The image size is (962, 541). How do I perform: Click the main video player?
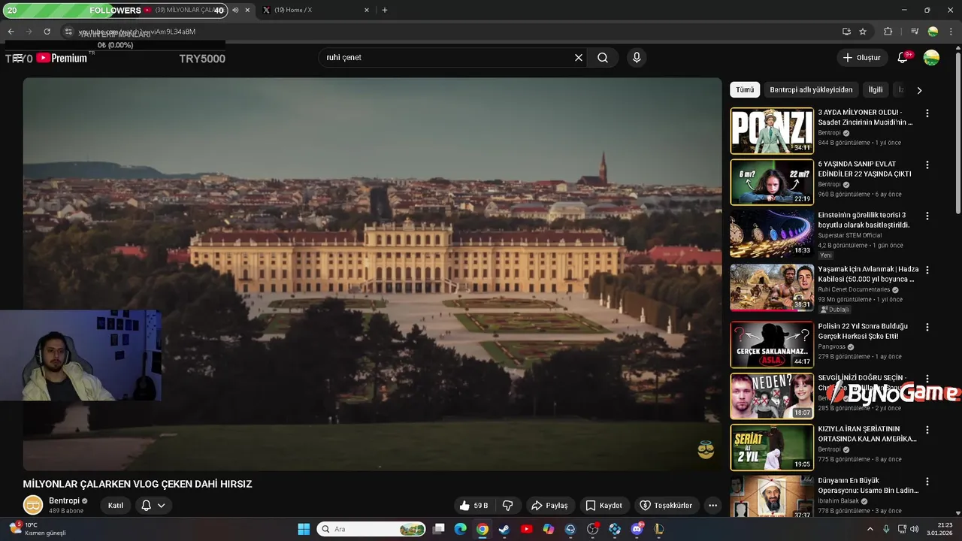click(372, 274)
